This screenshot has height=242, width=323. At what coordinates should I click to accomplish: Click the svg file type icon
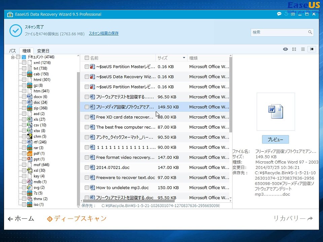point(30,187)
